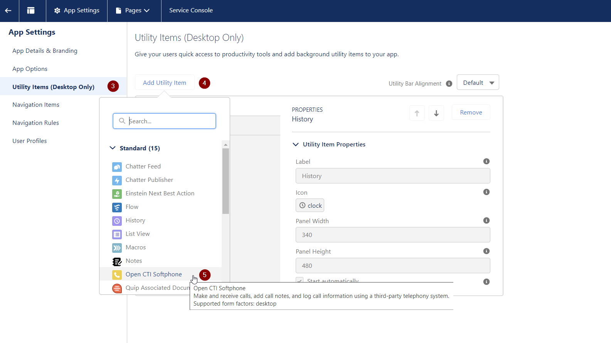Choose Notes utility item
The height and width of the screenshot is (343, 611).
click(x=134, y=261)
